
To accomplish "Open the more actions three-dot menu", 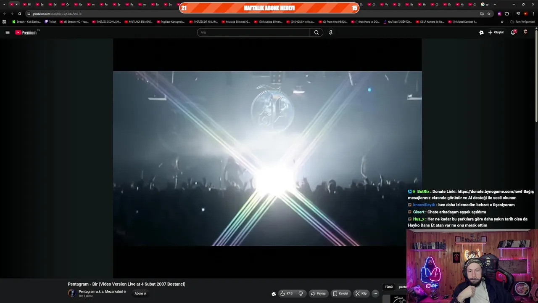I will 375,294.
